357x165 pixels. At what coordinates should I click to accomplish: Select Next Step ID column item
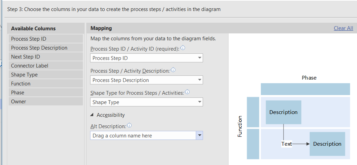coord(46,56)
